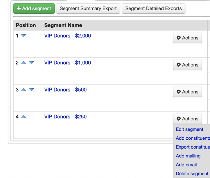Screen dimensions: 210x178
Task: Choose Delete segment from the Actions menu
Action: (192, 174)
